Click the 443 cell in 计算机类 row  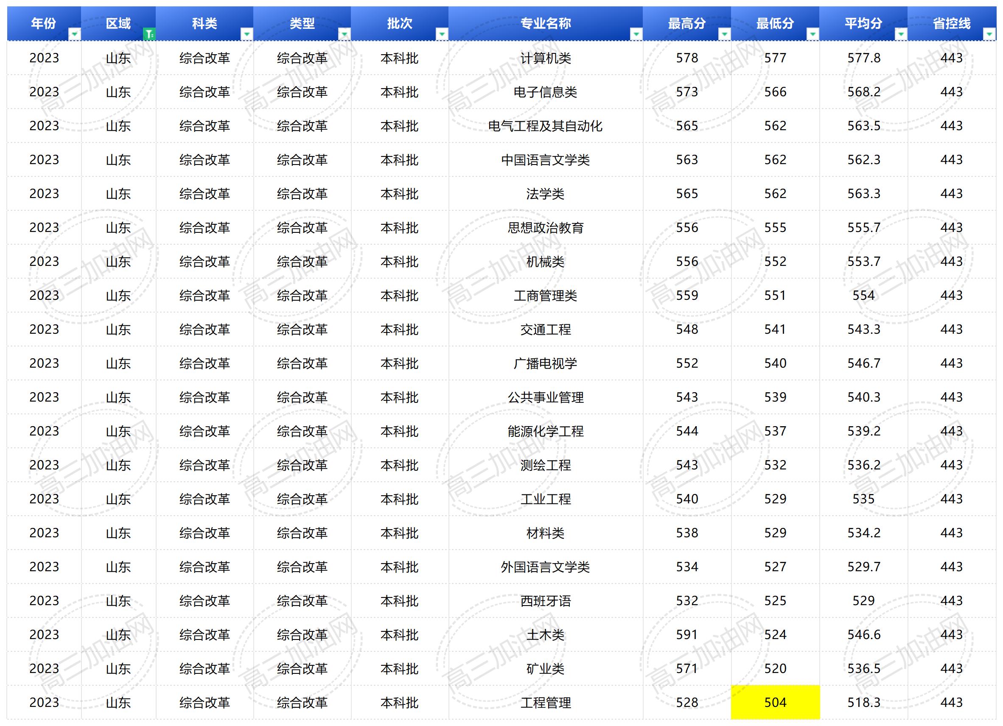tap(952, 58)
